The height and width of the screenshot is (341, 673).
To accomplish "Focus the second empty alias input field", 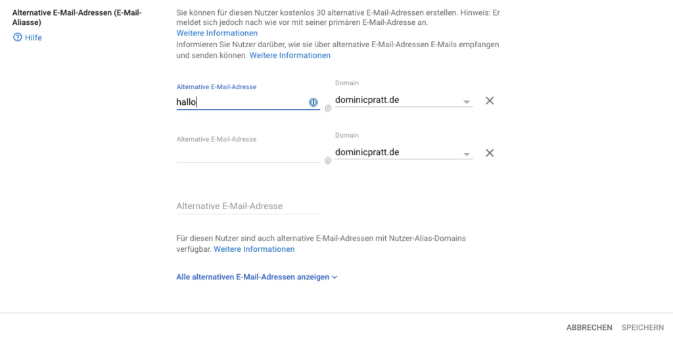I will point(248,154).
